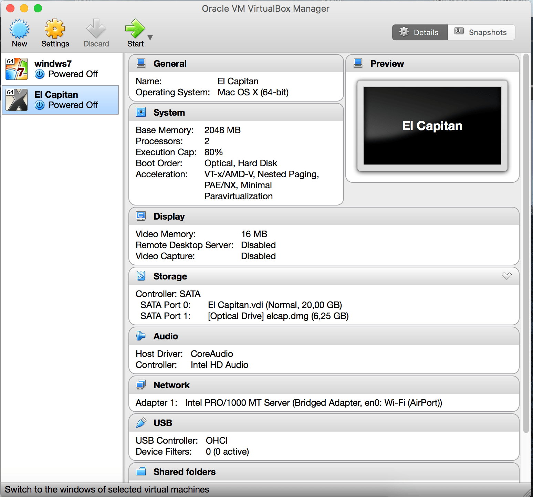Click the Shared folders section icon

(141, 472)
